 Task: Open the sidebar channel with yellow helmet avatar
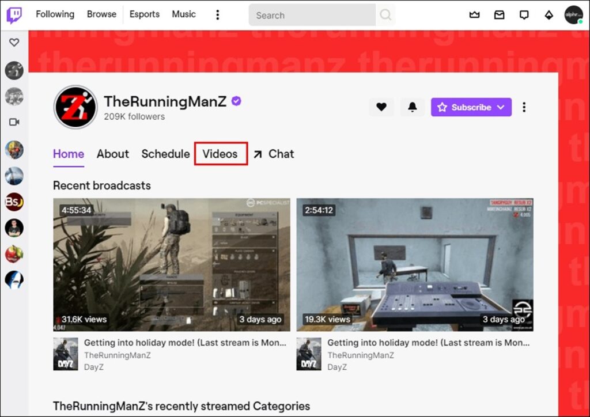(x=14, y=150)
